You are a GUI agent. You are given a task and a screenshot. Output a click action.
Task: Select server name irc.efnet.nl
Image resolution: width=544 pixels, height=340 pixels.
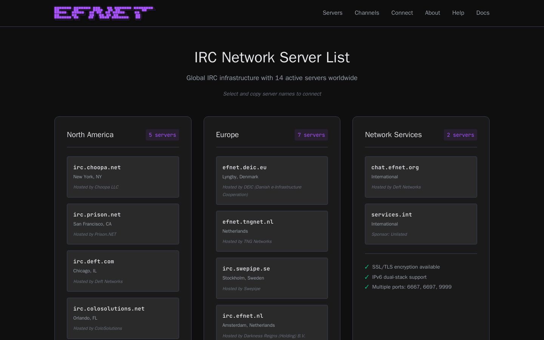pyautogui.click(x=243, y=316)
